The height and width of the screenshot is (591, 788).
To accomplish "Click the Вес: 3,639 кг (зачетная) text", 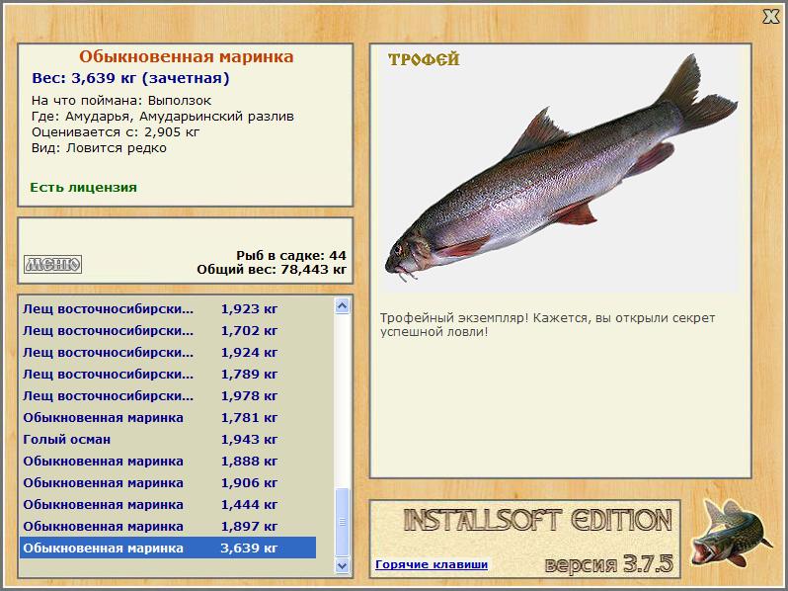I will pyautogui.click(x=130, y=78).
